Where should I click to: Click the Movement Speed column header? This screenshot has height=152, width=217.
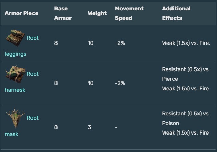pos(129,13)
